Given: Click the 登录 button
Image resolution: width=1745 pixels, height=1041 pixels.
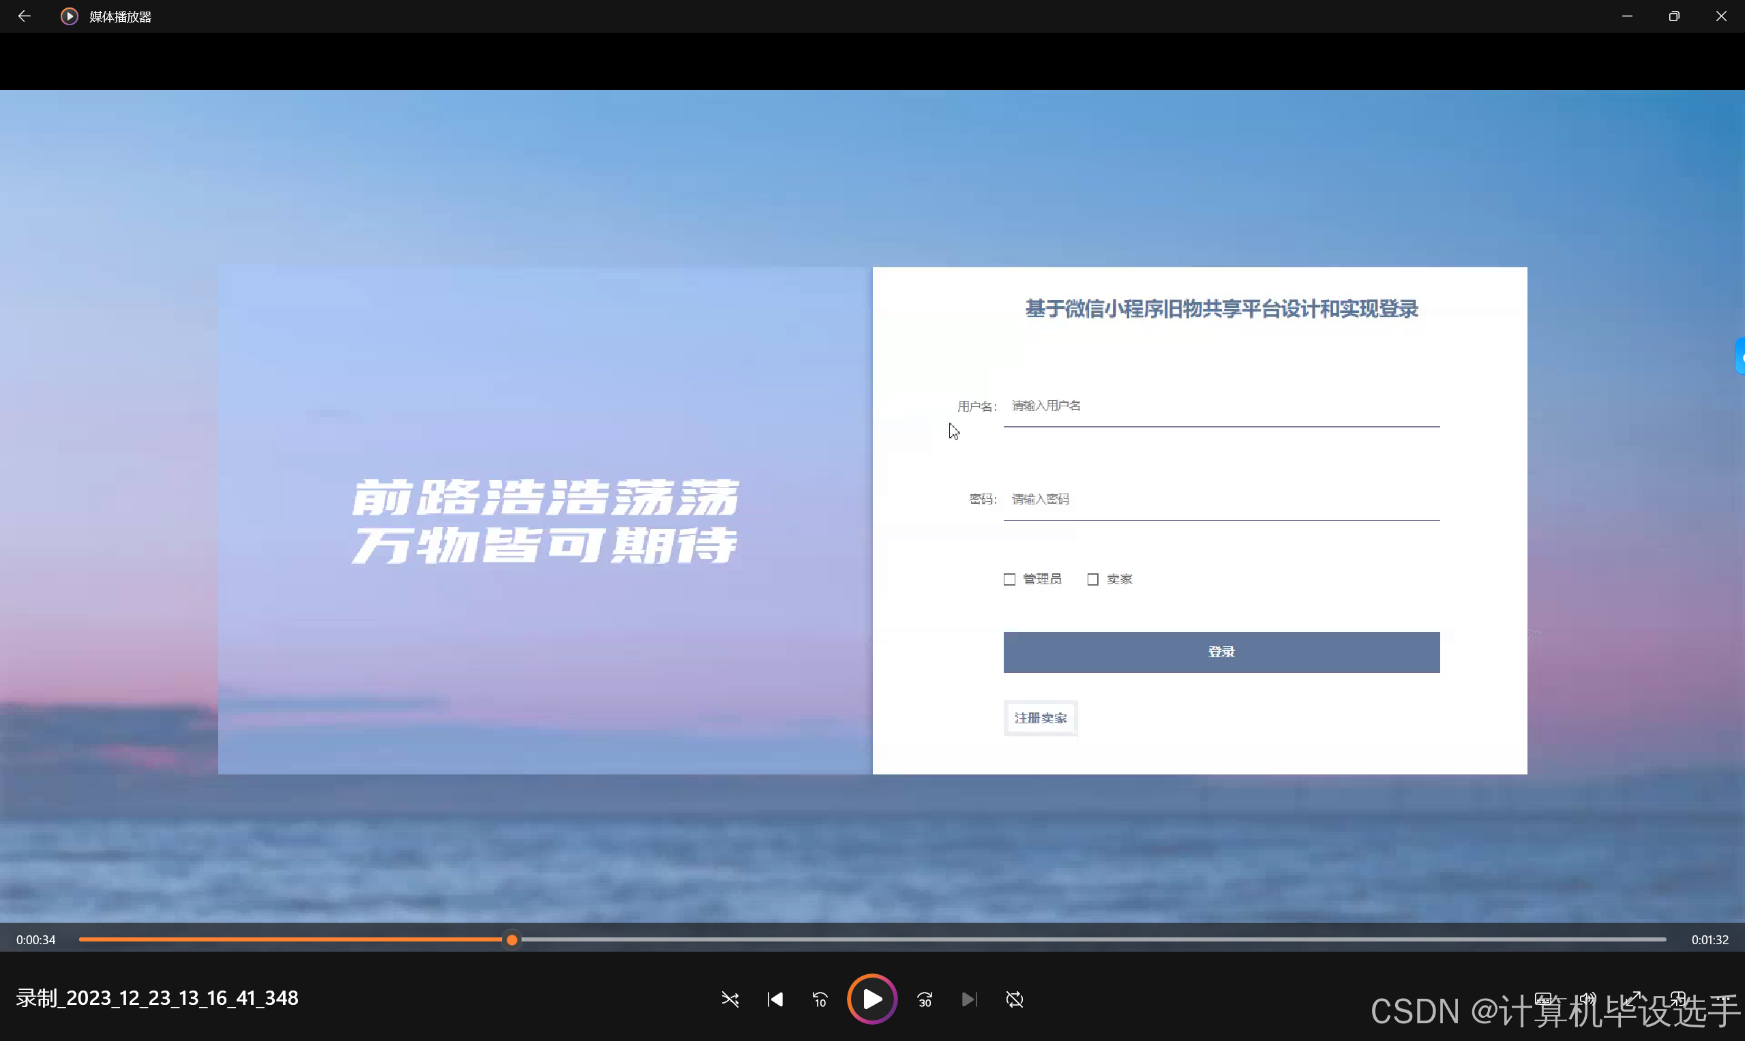Looking at the screenshot, I should click(x=1221, y=652).
